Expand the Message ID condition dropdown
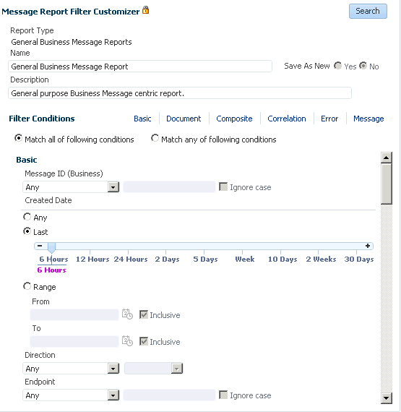 (x=113, y=187)
